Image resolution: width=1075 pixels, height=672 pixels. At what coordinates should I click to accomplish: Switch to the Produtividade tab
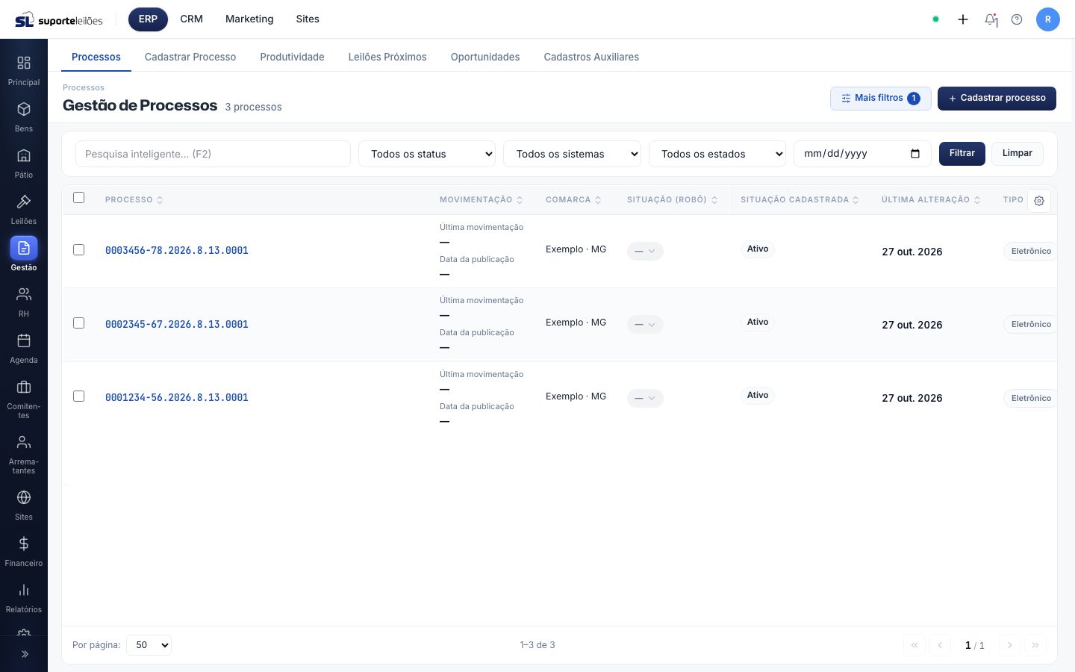[292, 57]
